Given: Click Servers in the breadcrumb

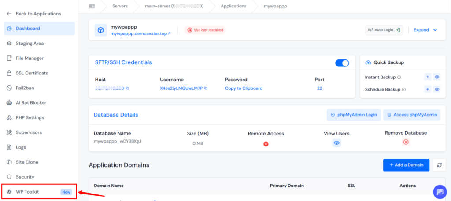Looking at the screenshot, I should coord(120,6).
